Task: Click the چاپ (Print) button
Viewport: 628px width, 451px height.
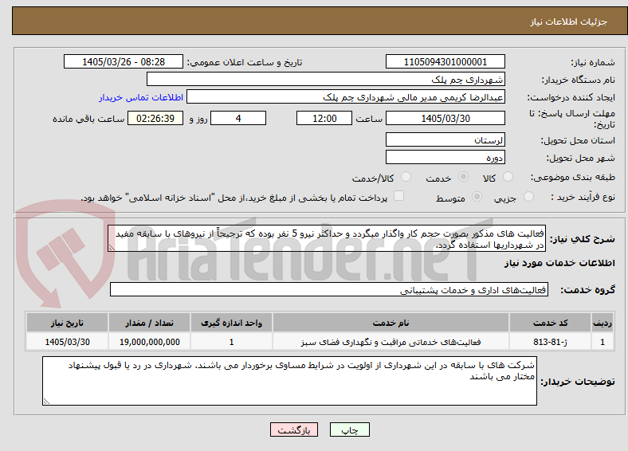Action: click(x=349, y=429)
